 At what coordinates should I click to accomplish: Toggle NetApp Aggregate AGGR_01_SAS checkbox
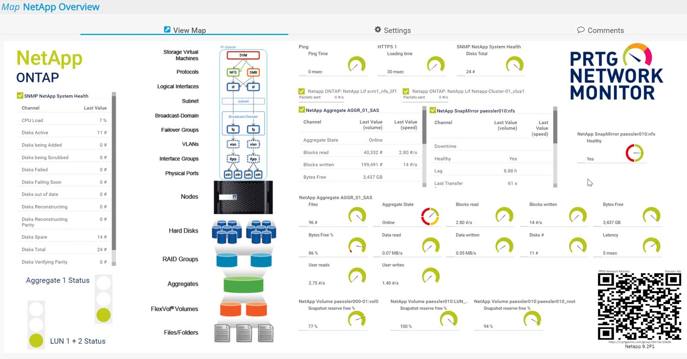coord(301,110)
